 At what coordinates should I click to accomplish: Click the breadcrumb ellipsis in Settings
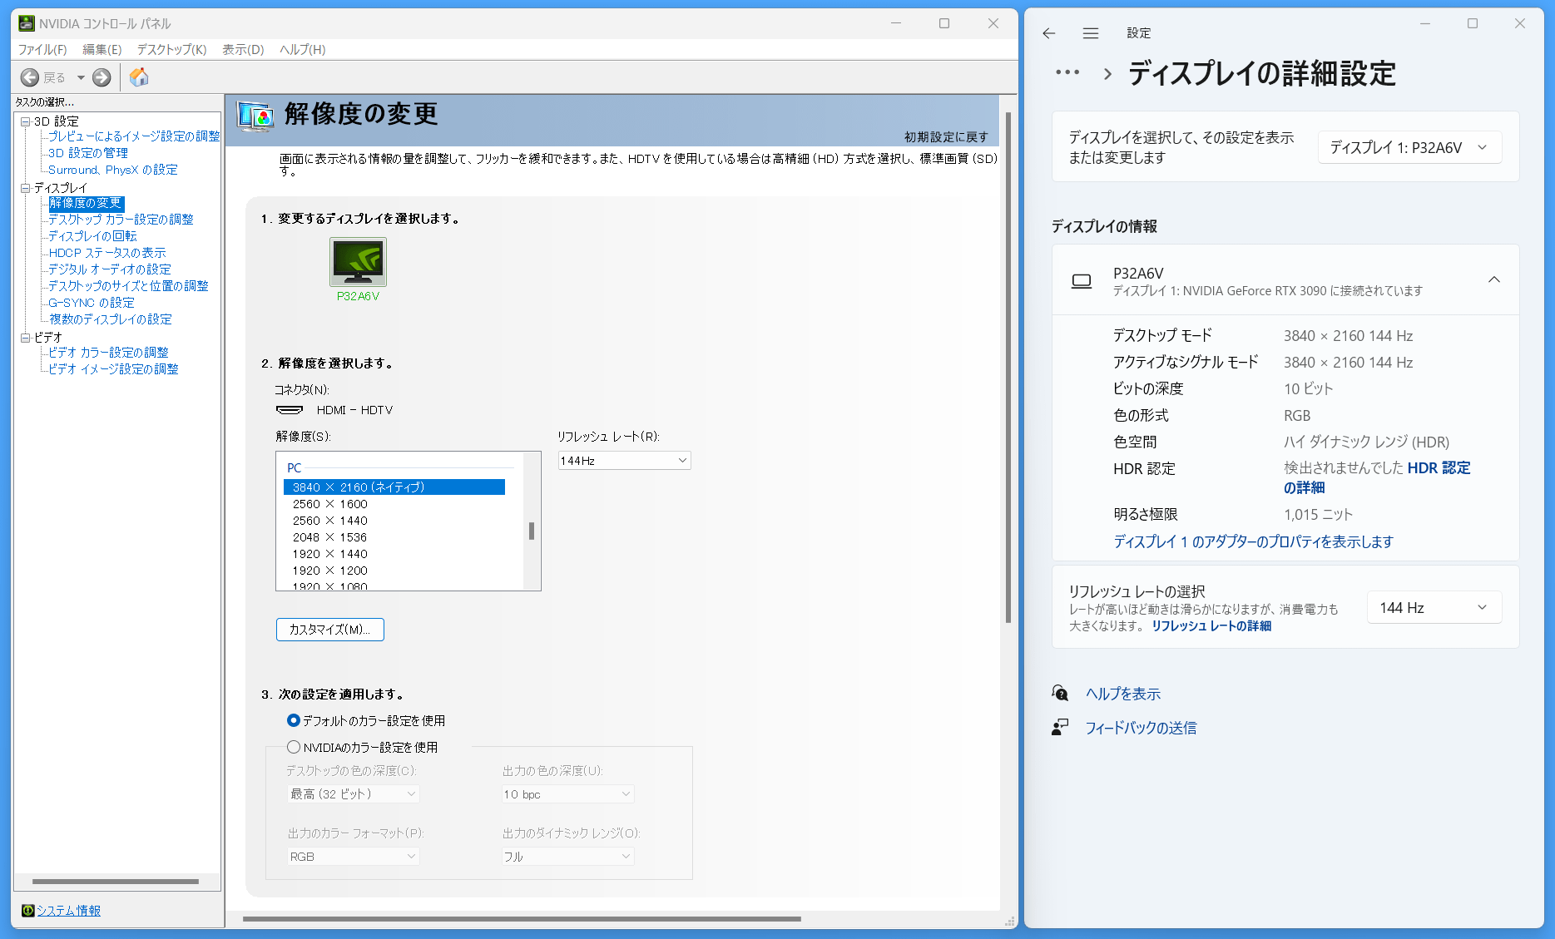click(x=1067, y=72)
